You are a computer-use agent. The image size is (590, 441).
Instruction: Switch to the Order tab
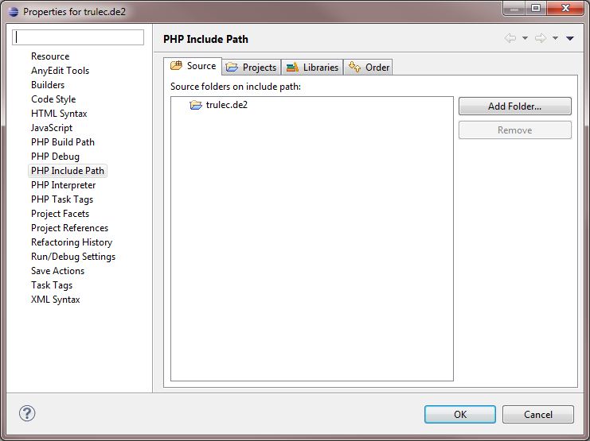point(369,68)
